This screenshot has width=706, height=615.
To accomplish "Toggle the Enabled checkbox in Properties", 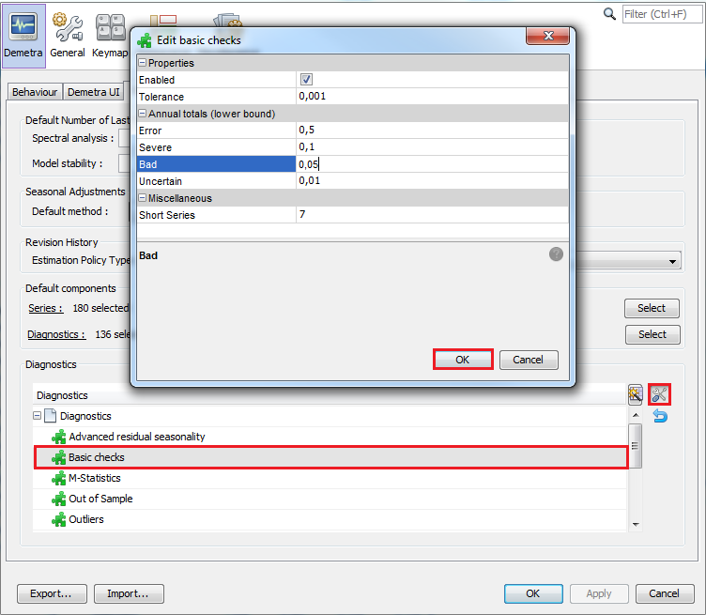I will [306, 80].
